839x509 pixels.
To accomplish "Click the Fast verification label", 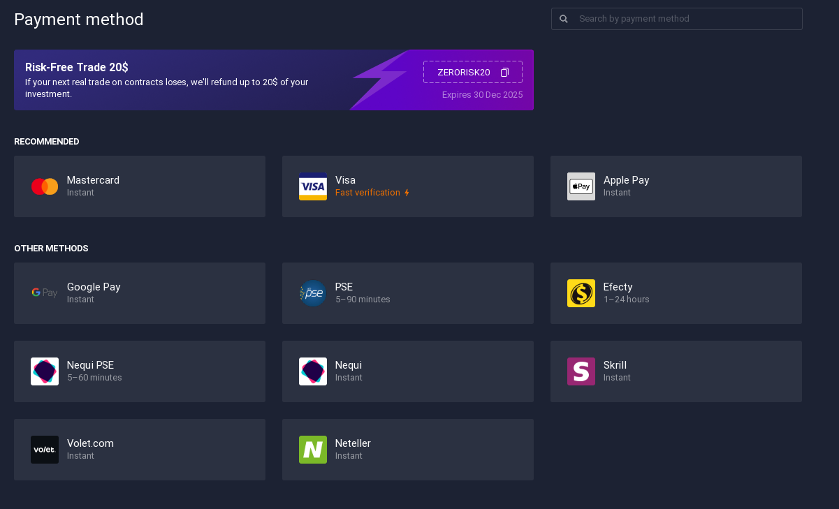I will (367, 193).
